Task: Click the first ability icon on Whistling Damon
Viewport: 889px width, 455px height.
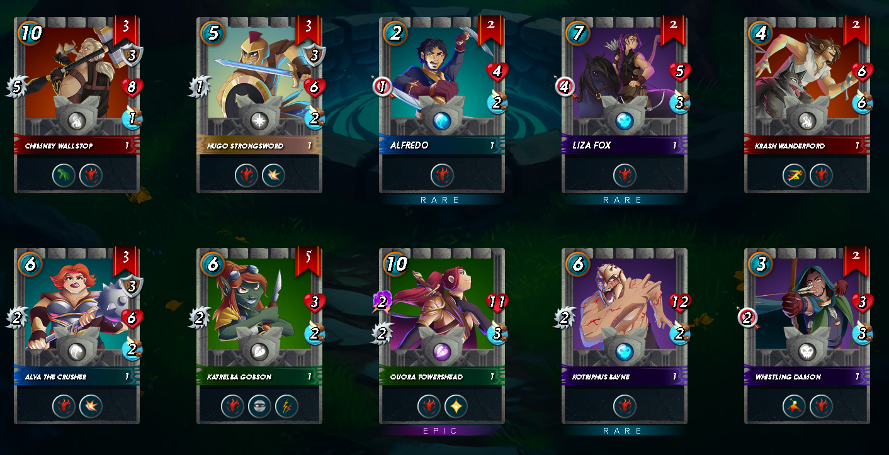Action: [794, 406]
